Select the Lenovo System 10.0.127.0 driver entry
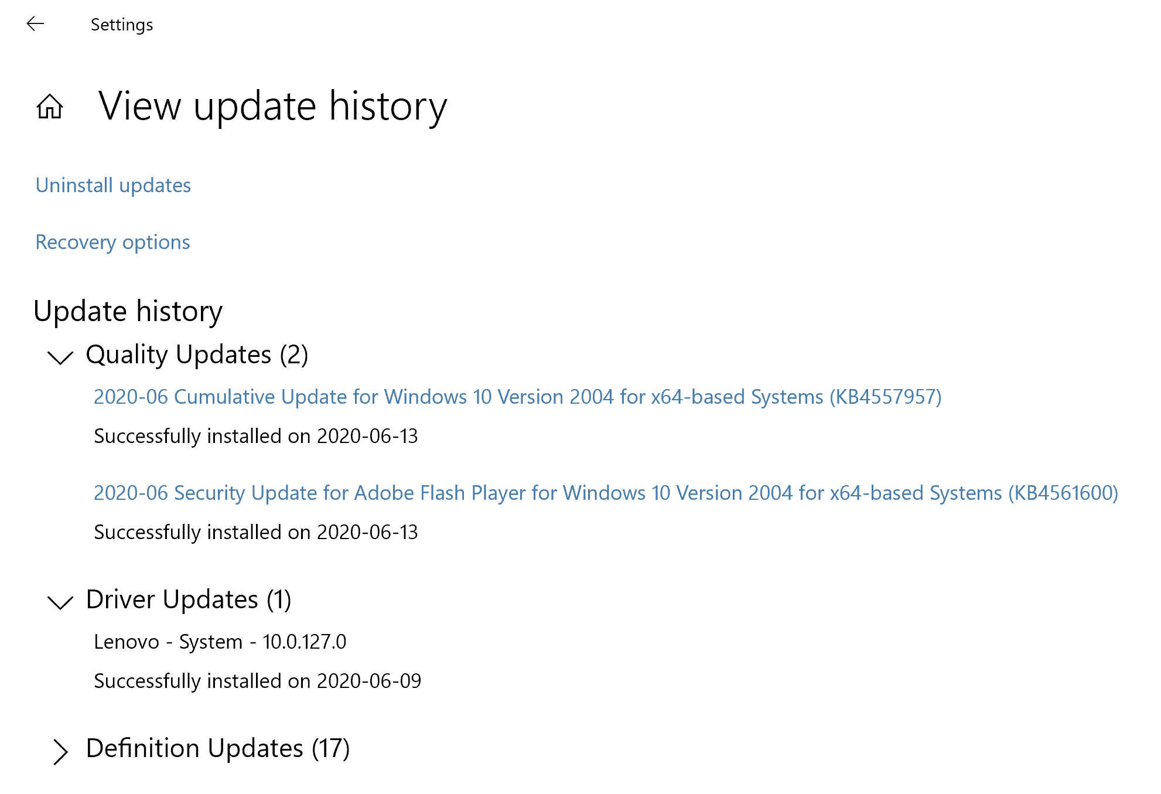The width and height of the screenshot is (1161, 794). 220,642
